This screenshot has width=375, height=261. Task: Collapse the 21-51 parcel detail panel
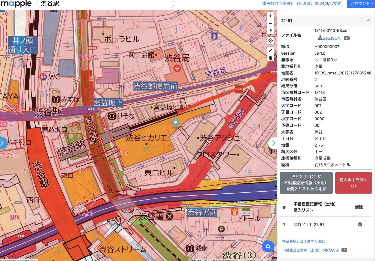point(368,21)
